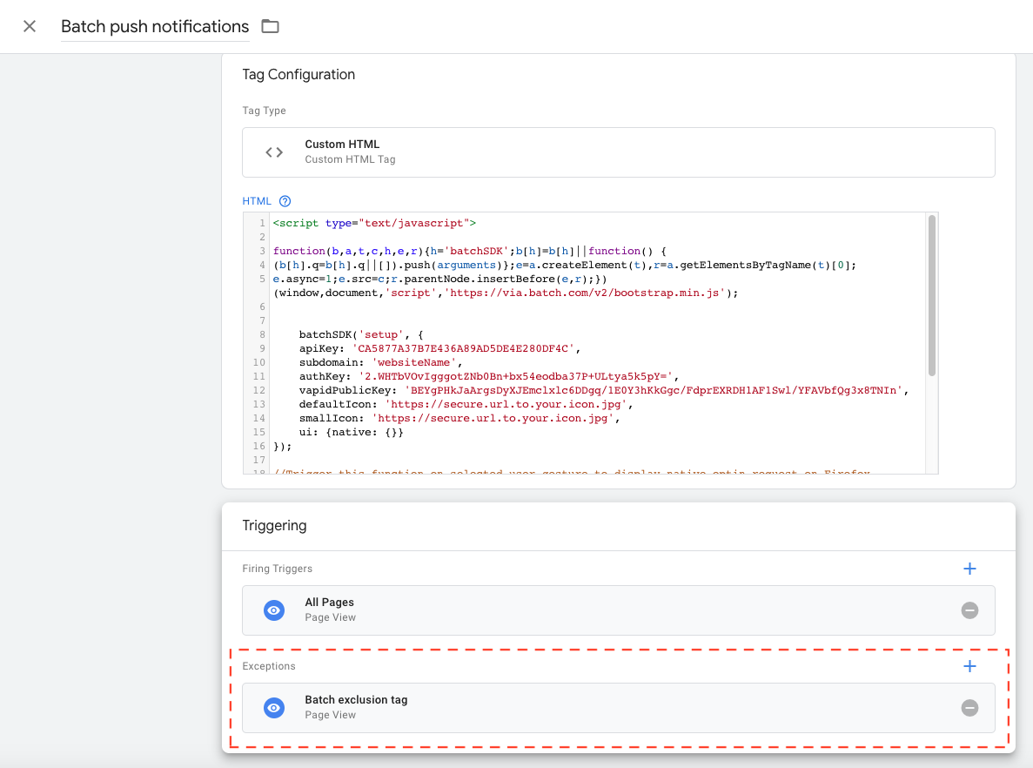Click the batchSDK('setup' line
The height and width of the screenshot is (768, 1033).
361,334
